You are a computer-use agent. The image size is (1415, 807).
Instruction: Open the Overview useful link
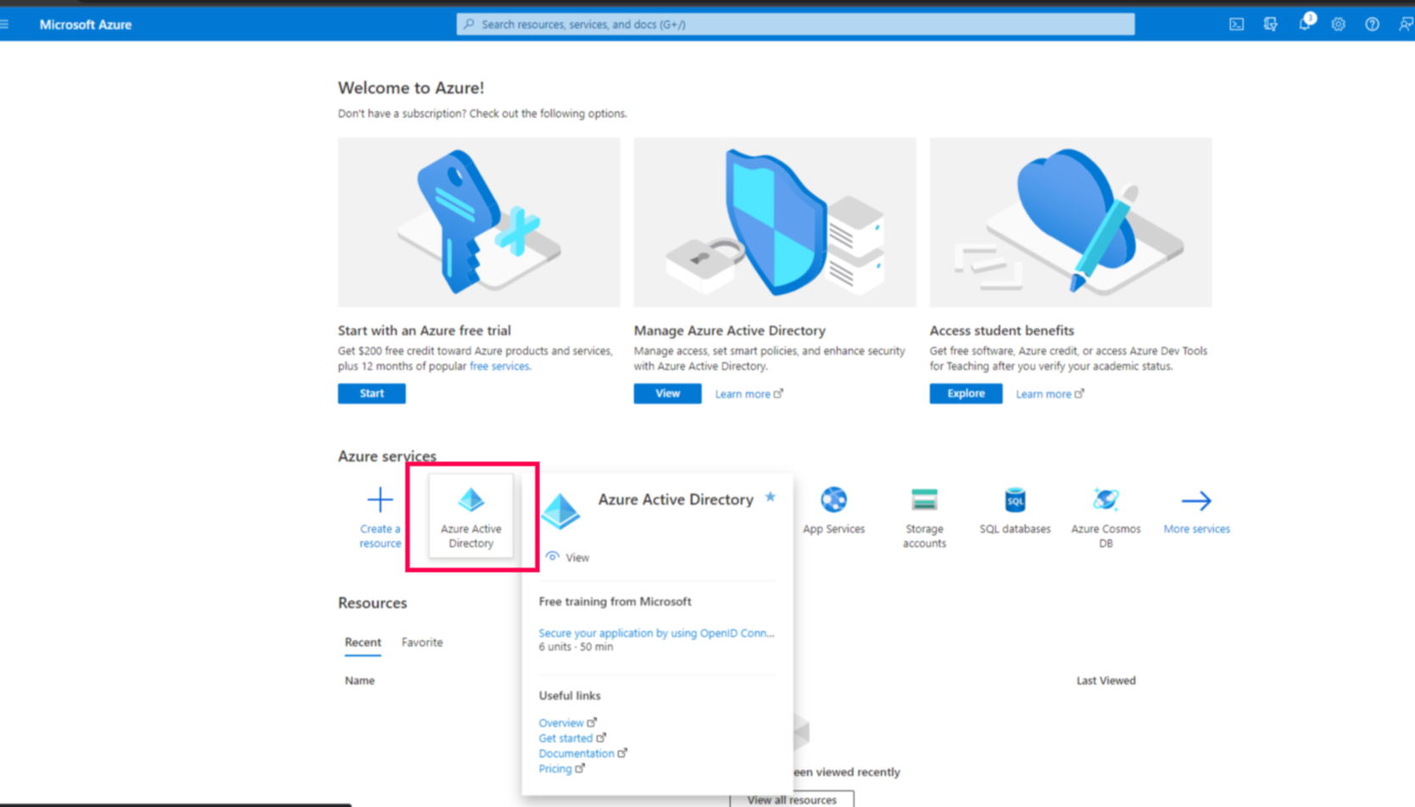click(x=567, y=723)
